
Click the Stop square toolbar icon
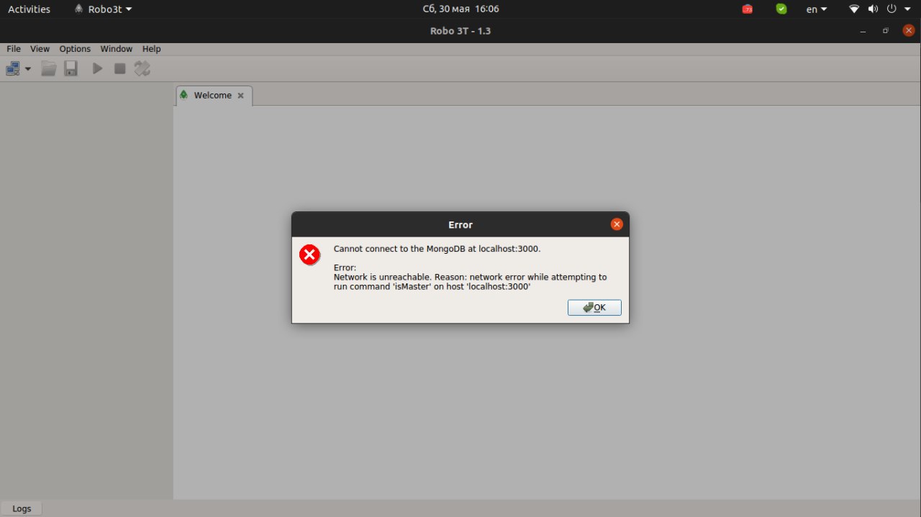point(119,69)
